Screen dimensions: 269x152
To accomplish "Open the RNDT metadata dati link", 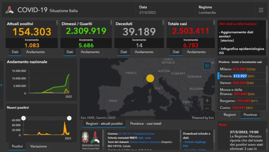I will click(140, 138).
